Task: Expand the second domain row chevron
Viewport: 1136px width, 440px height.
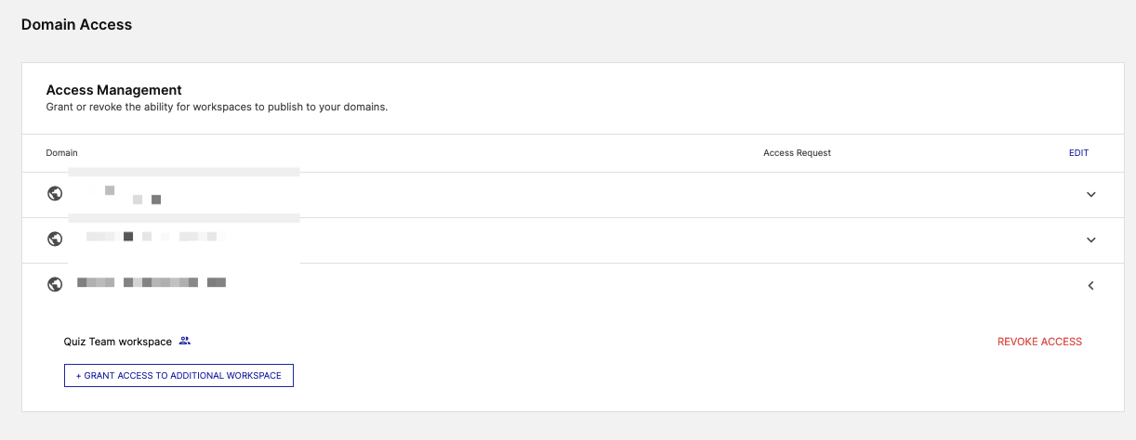Action: 1091,240
